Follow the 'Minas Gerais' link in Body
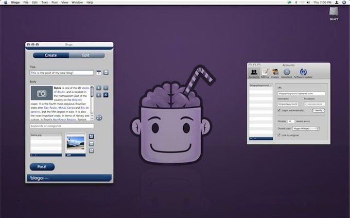Screen dimensions: 350x218 click(x=67, y=108)
